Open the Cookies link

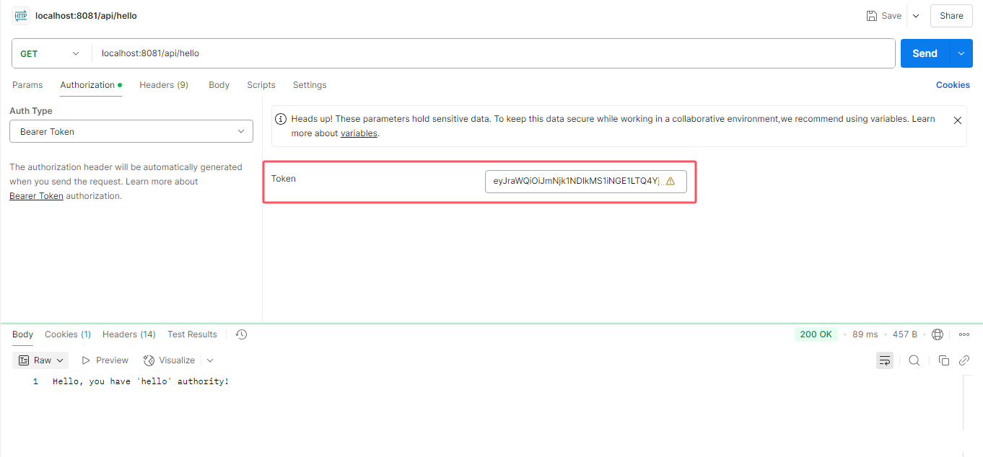pos(953,85)
